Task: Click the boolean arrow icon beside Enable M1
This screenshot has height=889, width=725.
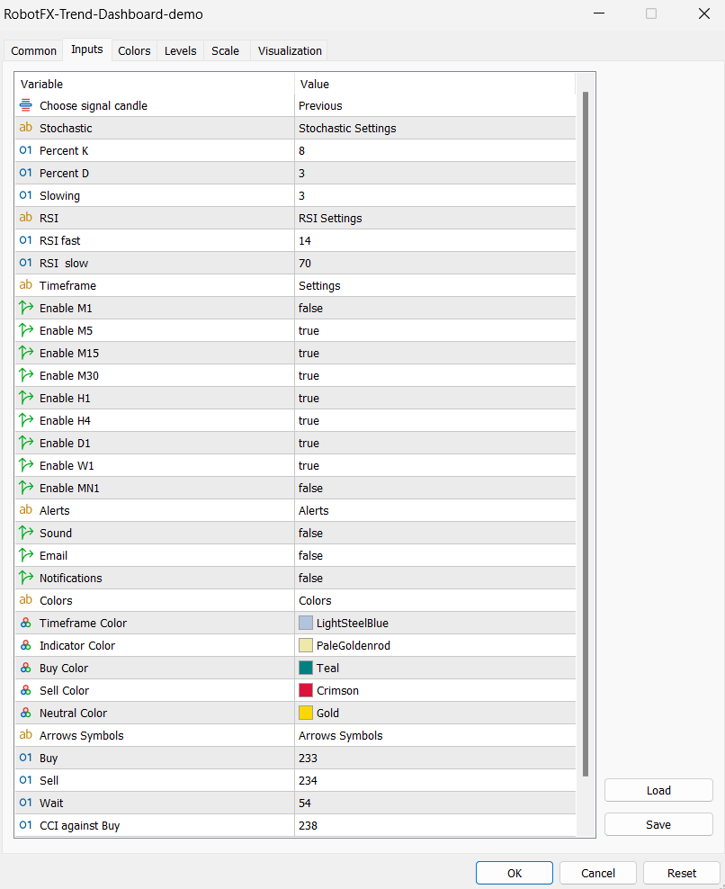Action: click(25, 308)
